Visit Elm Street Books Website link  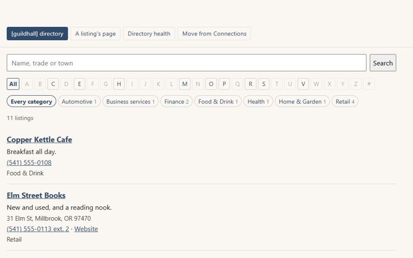point(86,229)
